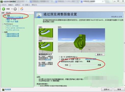Open the 帮助(H) menu

[x=34, y=5]
